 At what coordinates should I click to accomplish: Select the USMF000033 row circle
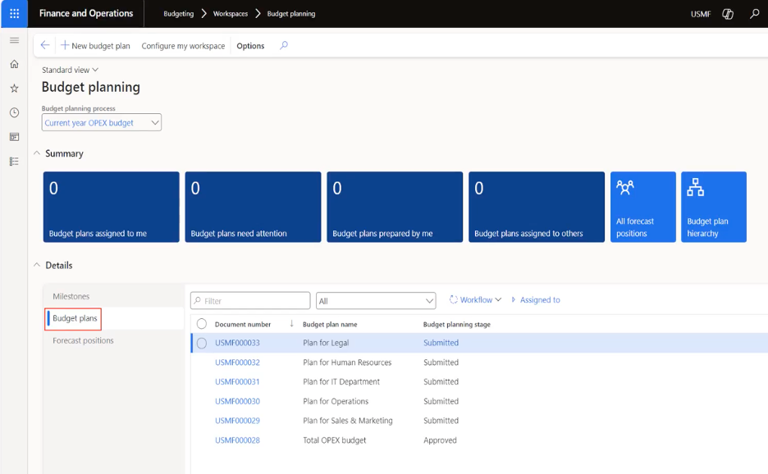tap(201, 344)
